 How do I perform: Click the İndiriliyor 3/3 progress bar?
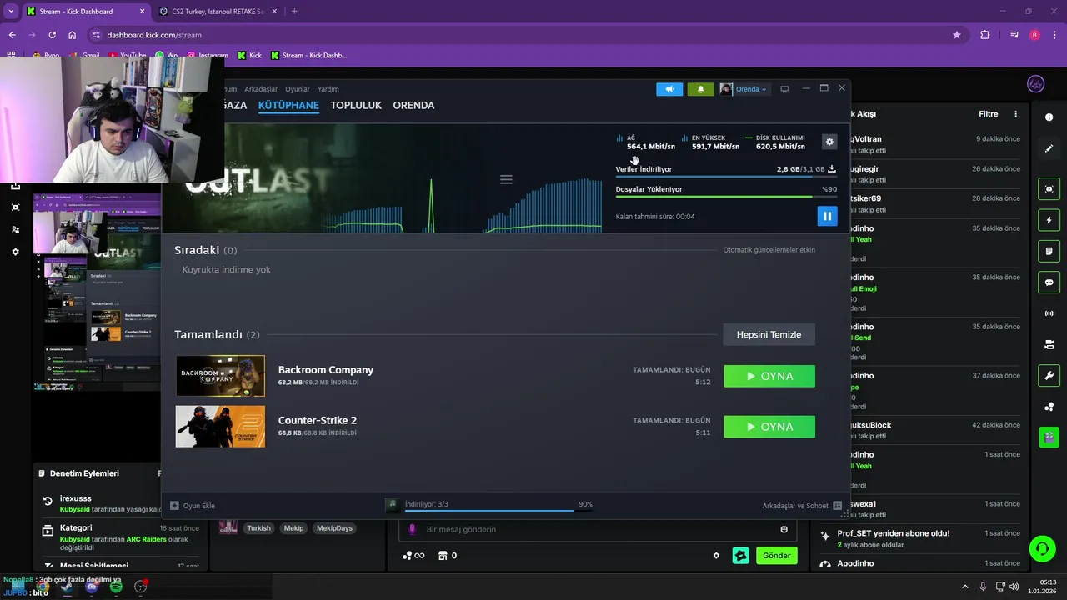pyautogui.click(x=498, y=510)
